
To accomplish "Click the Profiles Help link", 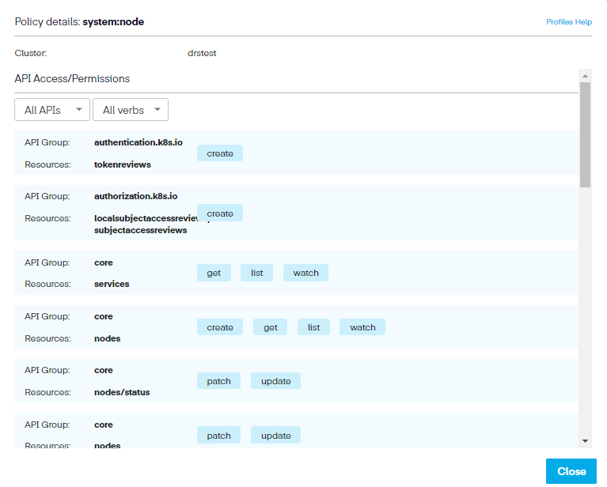I will pos(568,22).
